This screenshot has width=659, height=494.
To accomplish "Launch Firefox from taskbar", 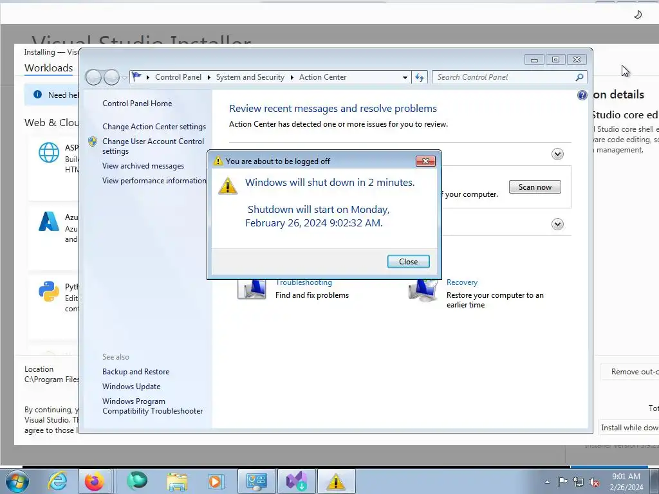I will (94, 481).
